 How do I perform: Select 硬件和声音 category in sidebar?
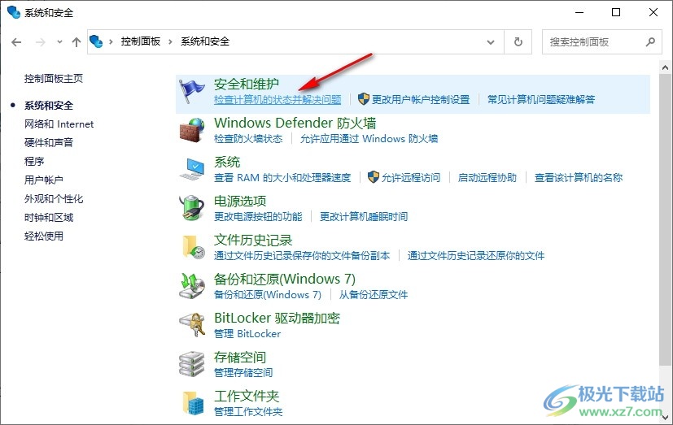(x=49, y=143)
